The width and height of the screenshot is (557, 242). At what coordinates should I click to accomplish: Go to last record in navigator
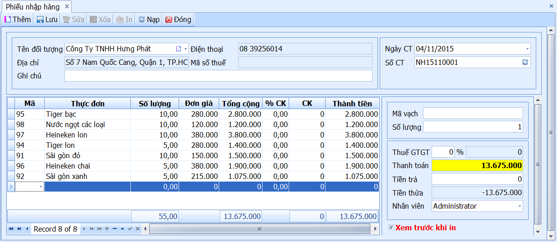coord(99,229)
